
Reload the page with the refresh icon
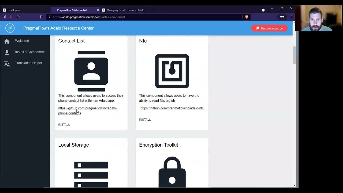tap(18, 17)
